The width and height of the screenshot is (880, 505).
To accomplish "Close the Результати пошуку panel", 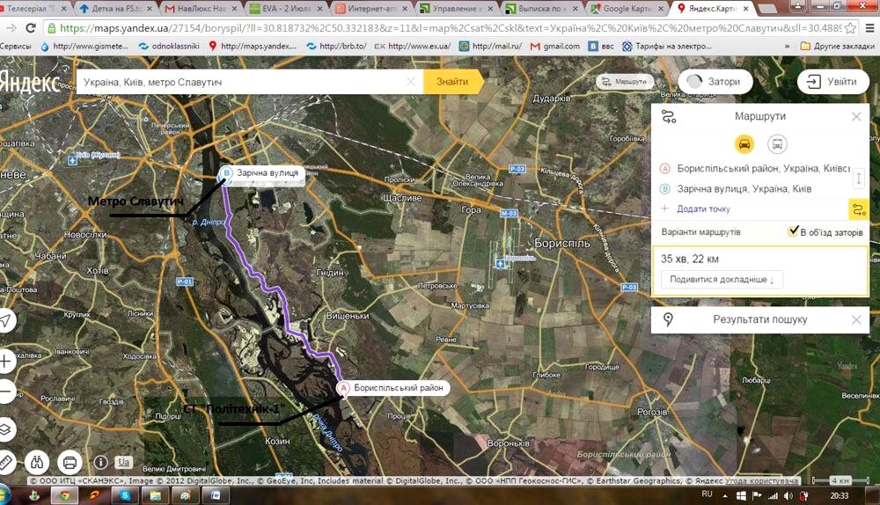I will pyautogui.click(x=856, y=320).
